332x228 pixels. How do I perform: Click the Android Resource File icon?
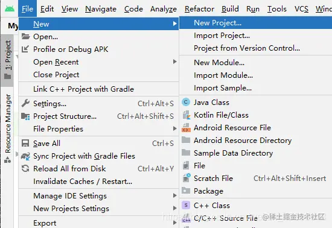click(186, 128)
